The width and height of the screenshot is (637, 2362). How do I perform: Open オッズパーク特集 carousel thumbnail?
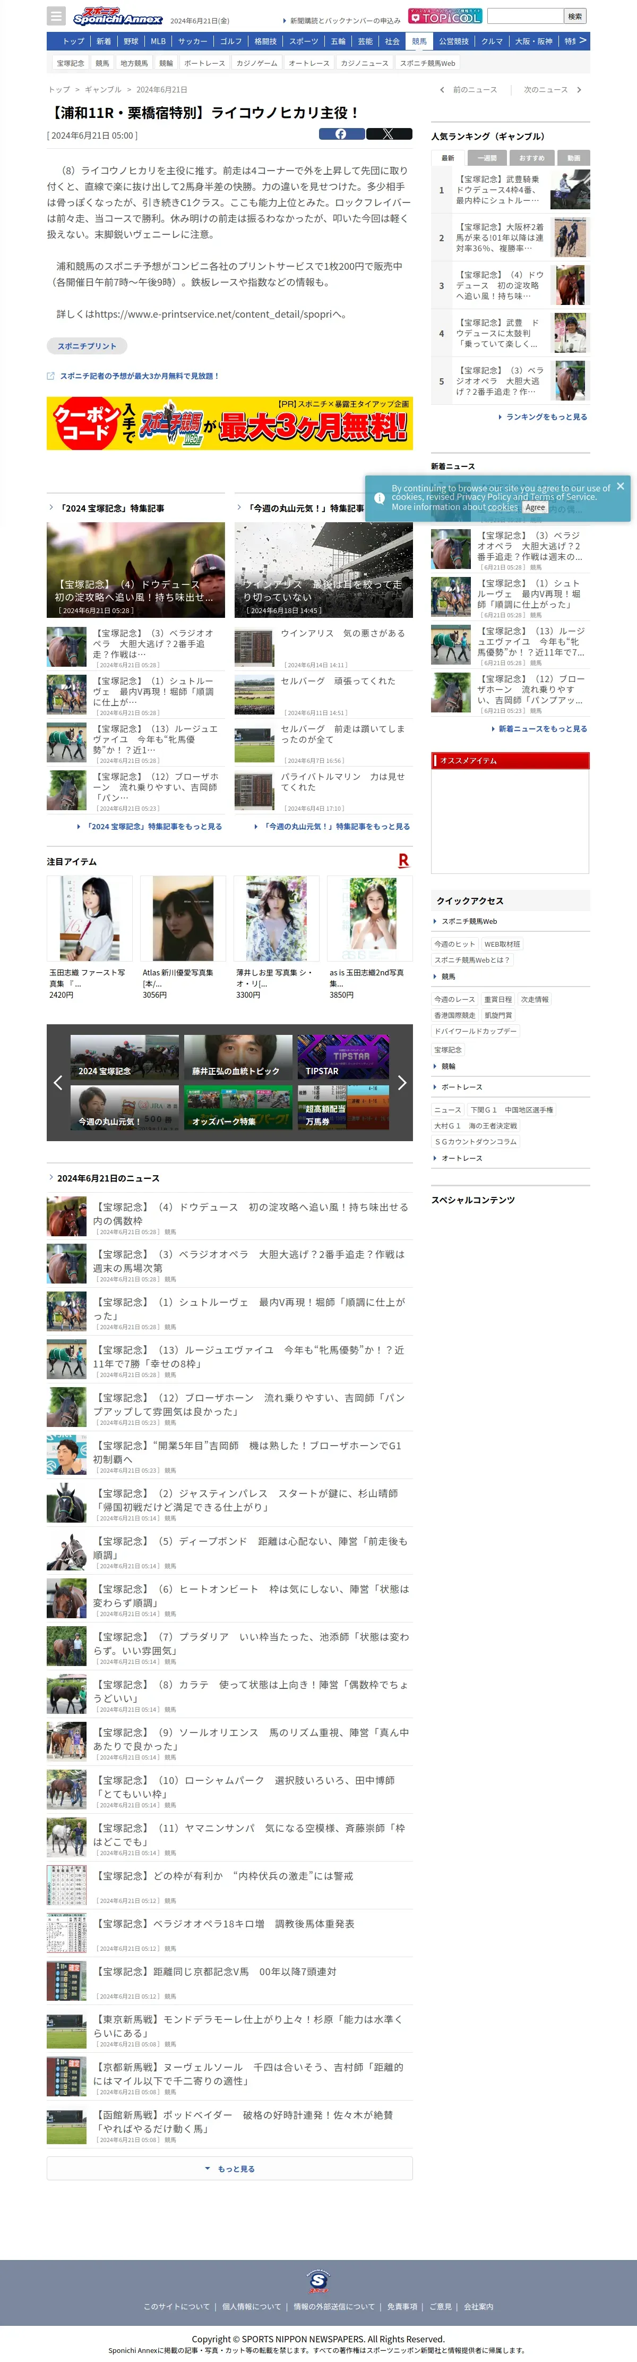(x=237, y=1108)
